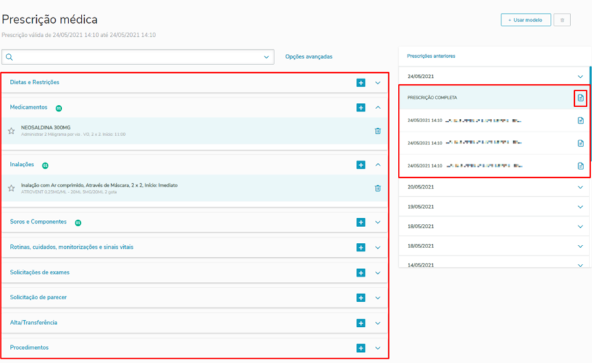This screenshot has height=363, width=592.
Task: Select the PRESCRIÇÃO COMPLETA row
Action: (494, 98)
